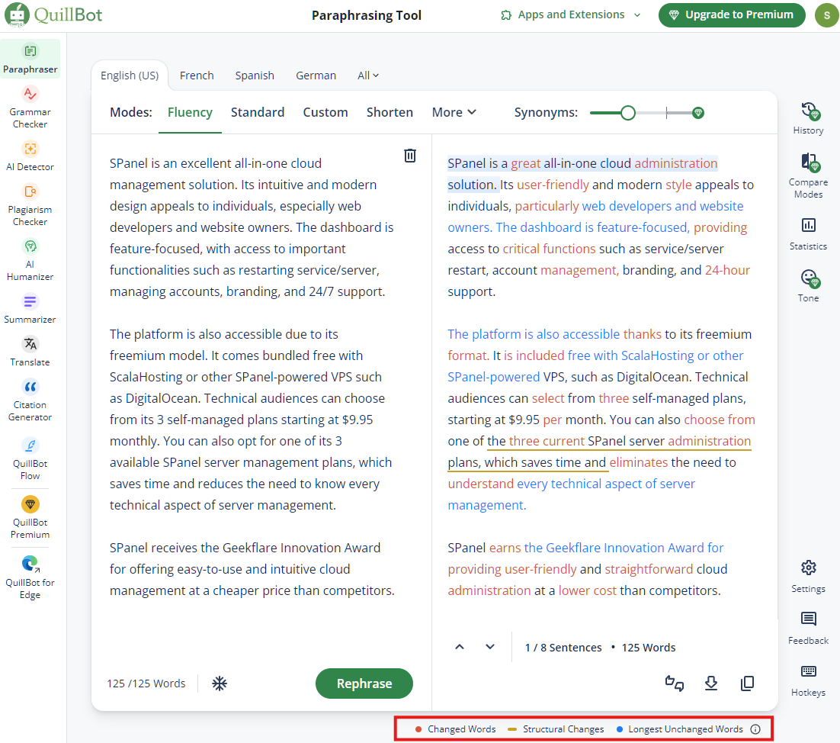The height and width of the screenshot is (743, 840).
Task: Click the QuillBot logo
Action: click(x=53, y=15)
